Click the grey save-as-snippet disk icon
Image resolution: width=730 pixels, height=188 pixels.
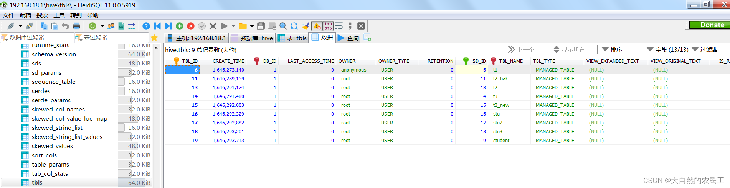[x=272, y=26]
